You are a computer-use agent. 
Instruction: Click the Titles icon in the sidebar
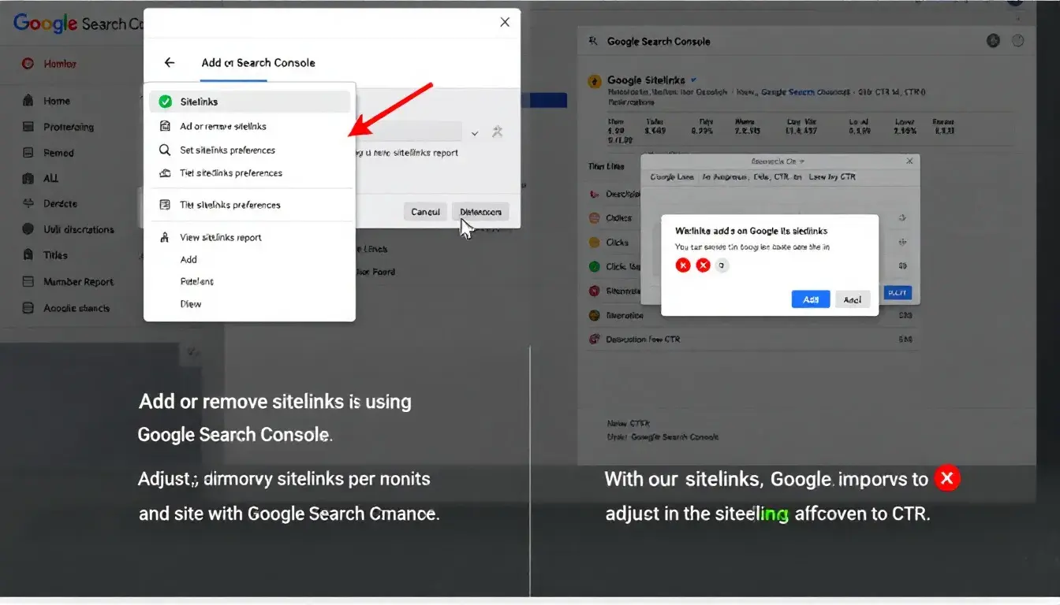coord(28,255)
